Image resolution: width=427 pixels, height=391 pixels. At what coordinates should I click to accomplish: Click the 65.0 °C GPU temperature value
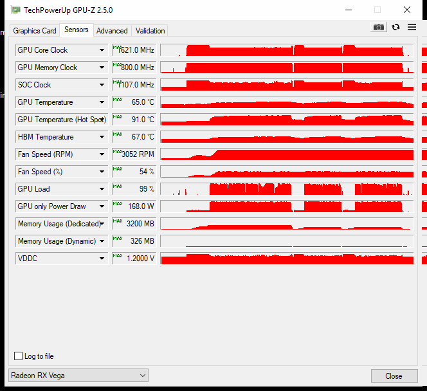coord(134,102)
